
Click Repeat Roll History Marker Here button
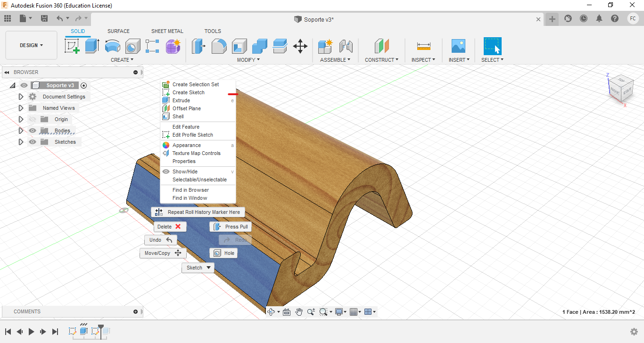(x=198, y=212)
